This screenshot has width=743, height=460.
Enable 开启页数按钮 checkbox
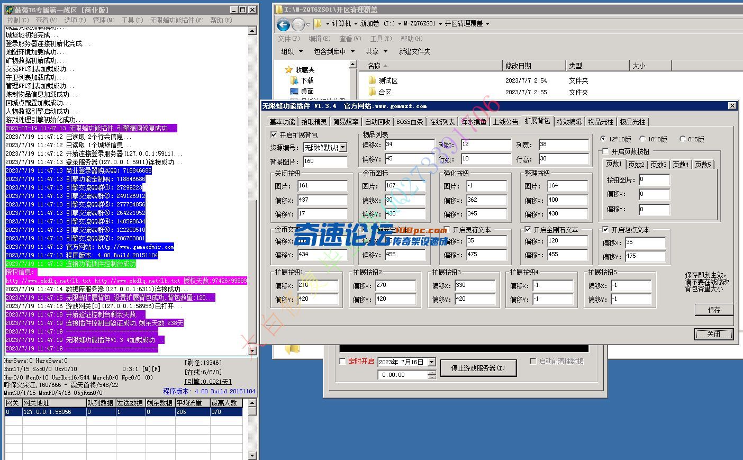606,151
